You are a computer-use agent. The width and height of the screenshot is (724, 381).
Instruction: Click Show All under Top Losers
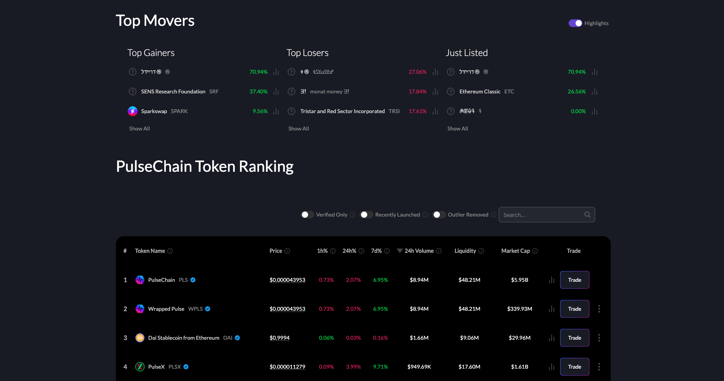pyautogui.click(x=298, y=128)
